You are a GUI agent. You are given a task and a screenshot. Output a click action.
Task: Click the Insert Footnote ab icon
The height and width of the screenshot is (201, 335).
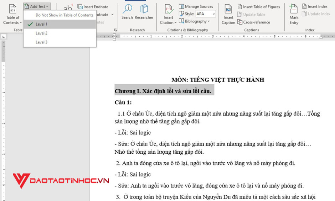point(68,7)
